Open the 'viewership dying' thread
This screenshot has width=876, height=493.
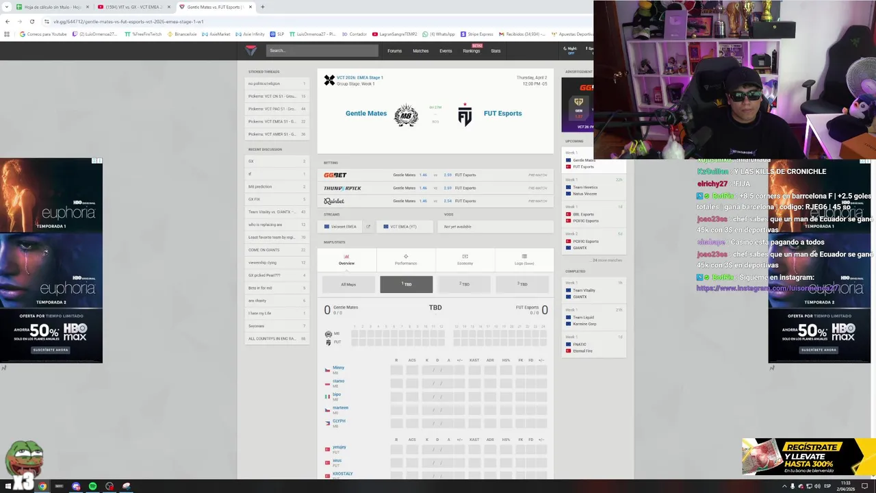tap(277, 262)
